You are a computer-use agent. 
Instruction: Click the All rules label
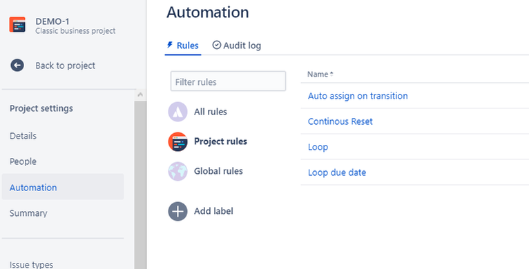pos(211,112)
